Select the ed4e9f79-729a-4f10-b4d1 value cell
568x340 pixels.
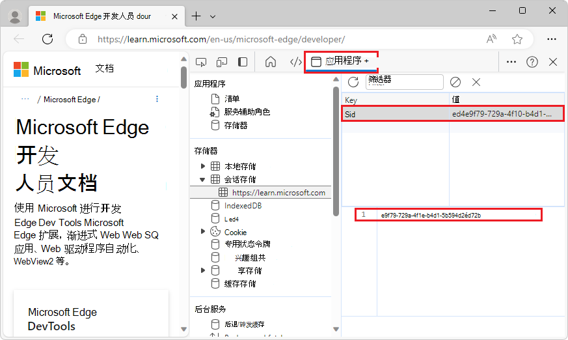click(506, 114)
